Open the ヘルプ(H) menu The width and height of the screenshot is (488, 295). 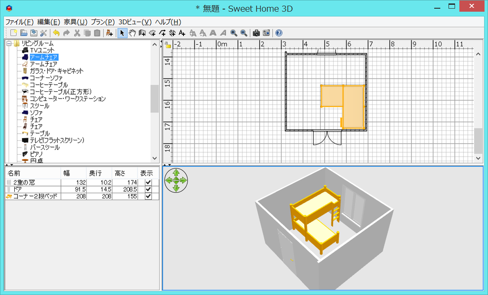pos(168,22)
